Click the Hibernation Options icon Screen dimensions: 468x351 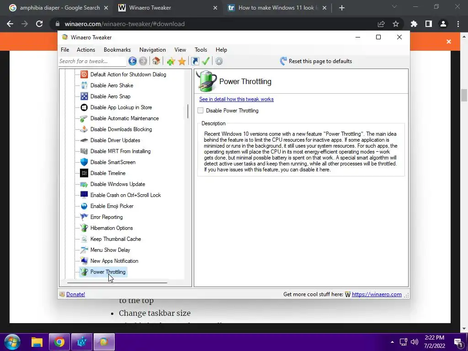tap(84, 228)
